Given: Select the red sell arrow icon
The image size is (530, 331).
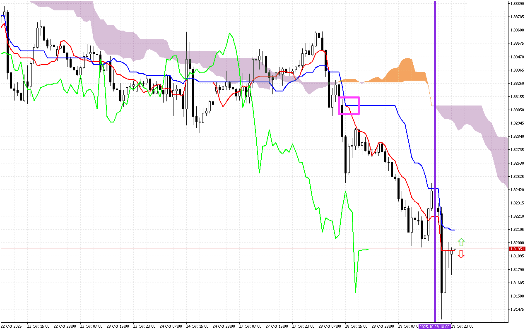Looking at the screenshot, I should tap(461, 255).
